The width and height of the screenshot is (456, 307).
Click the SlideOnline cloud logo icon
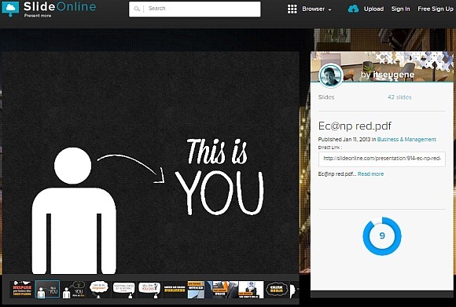10,9
